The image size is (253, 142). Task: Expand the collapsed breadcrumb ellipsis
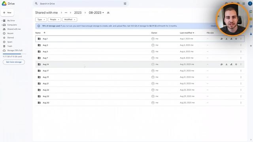[x=66, y=13]
